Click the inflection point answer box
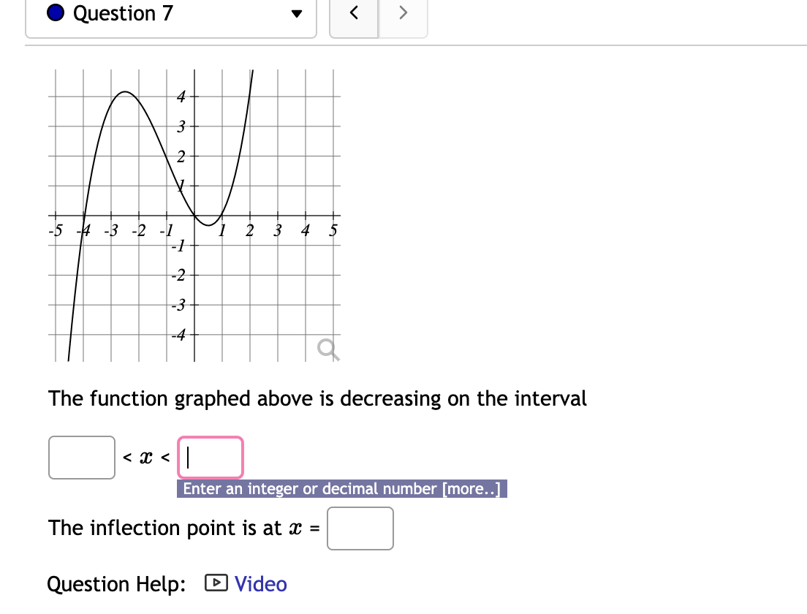 (x=360, y=528)
